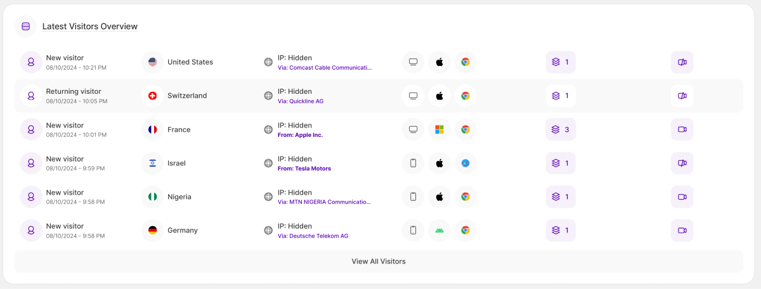
Task: Open the Comcast Cable Communications link
Action: [325, 67]
